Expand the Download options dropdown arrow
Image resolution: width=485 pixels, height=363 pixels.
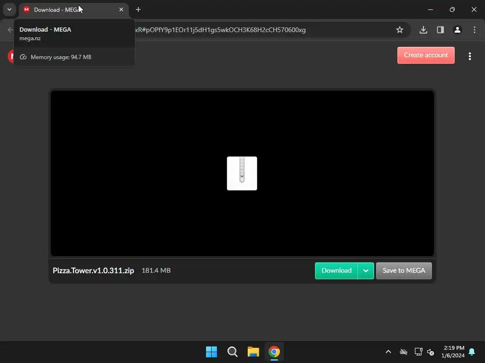[366, 271]
